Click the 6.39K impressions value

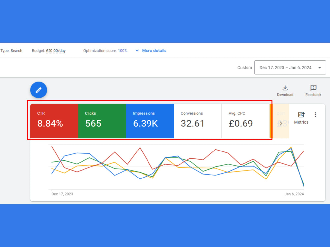click(x=146, y=123)
